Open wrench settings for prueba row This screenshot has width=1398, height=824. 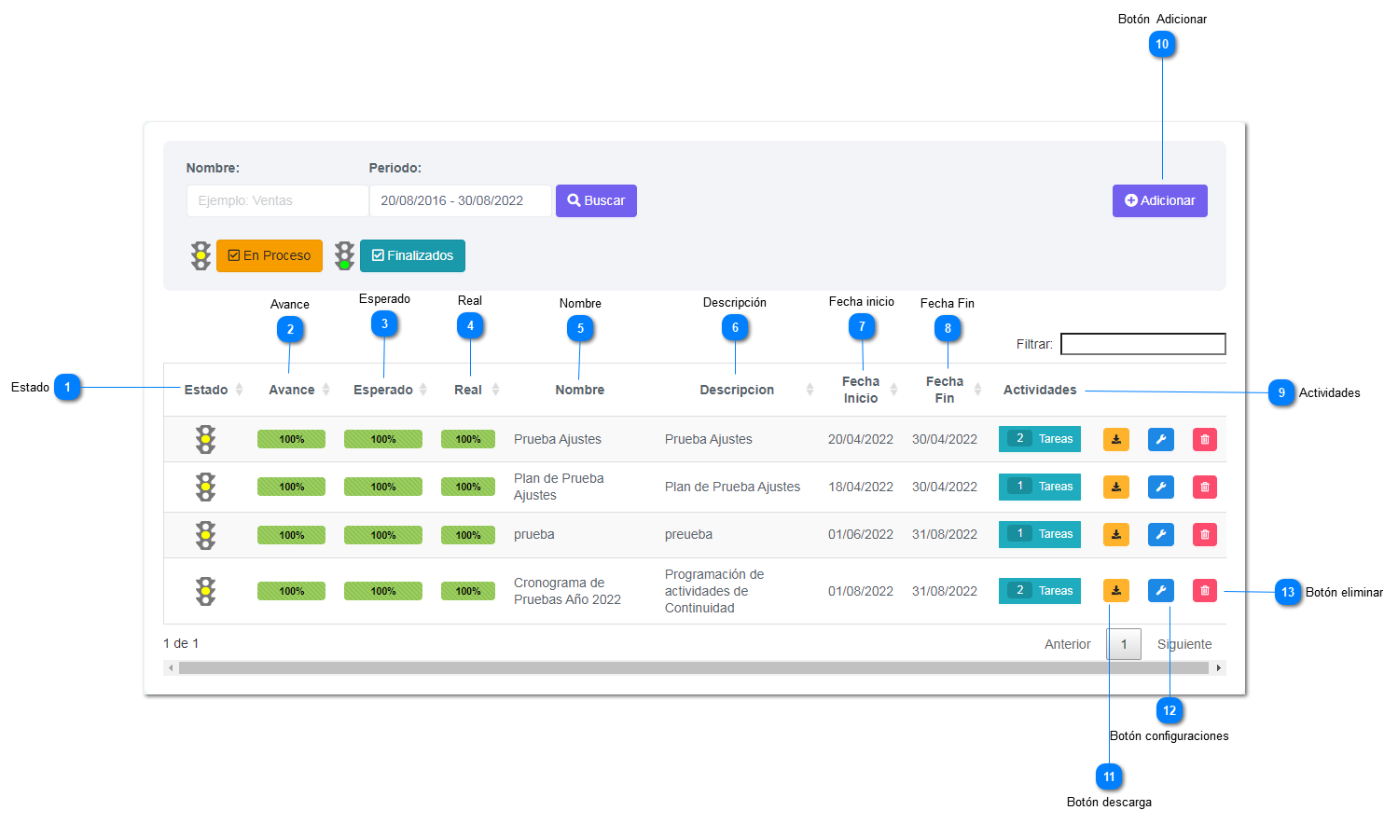pyautogui.click(x=1160, y=534)
